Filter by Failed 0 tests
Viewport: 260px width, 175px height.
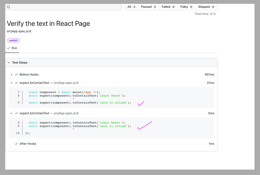[169, 7]
